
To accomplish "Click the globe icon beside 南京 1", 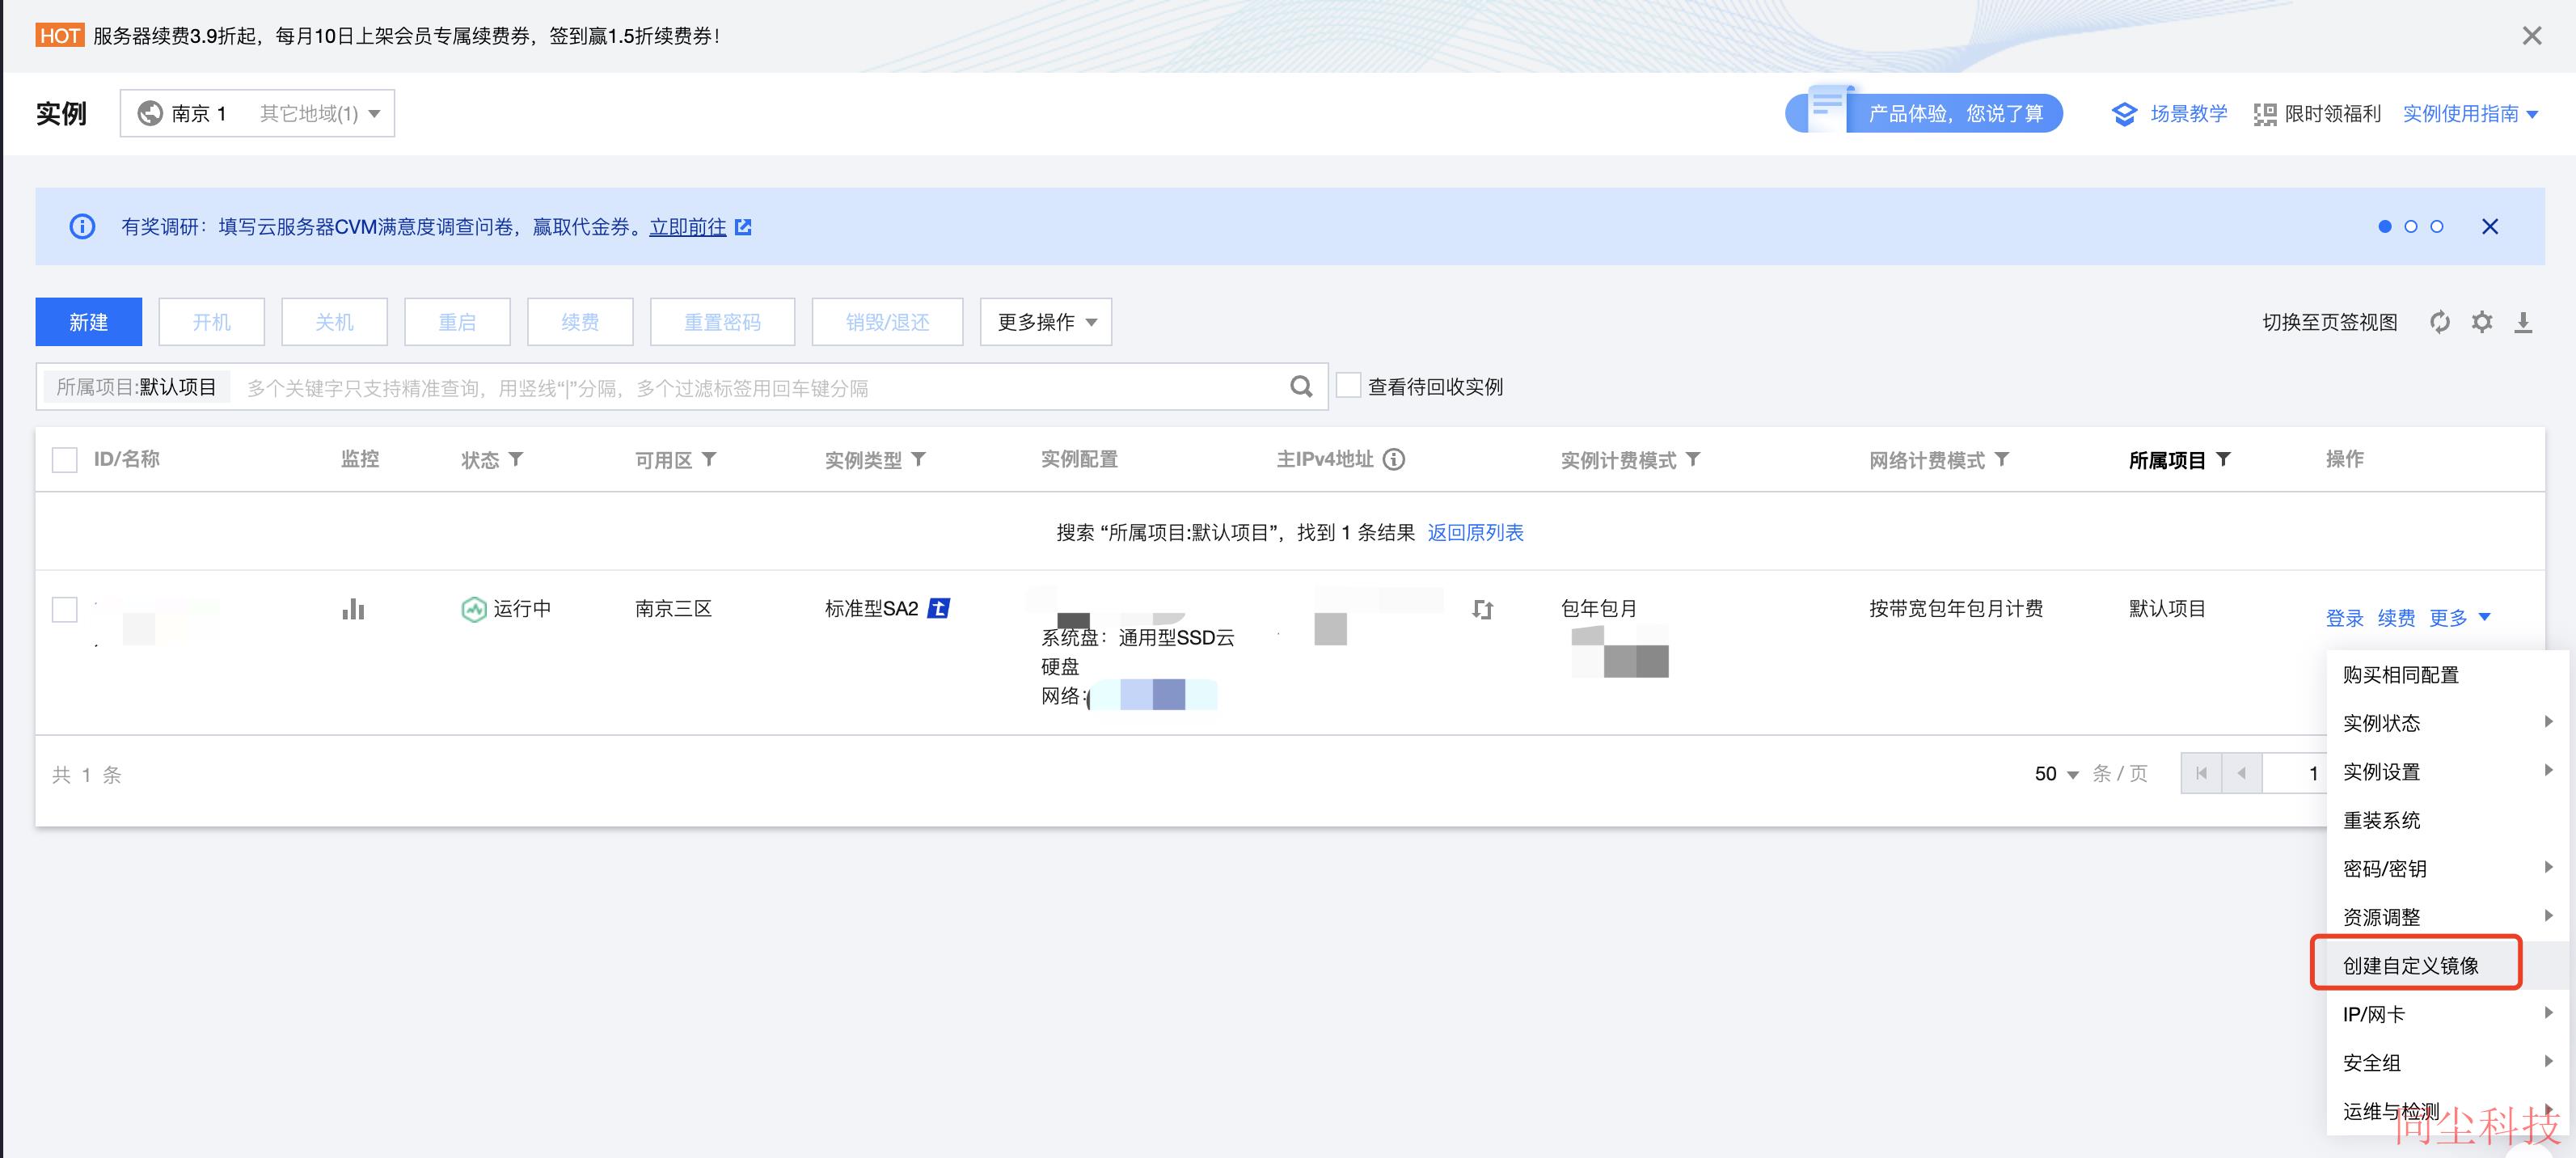I will (150, 113).
